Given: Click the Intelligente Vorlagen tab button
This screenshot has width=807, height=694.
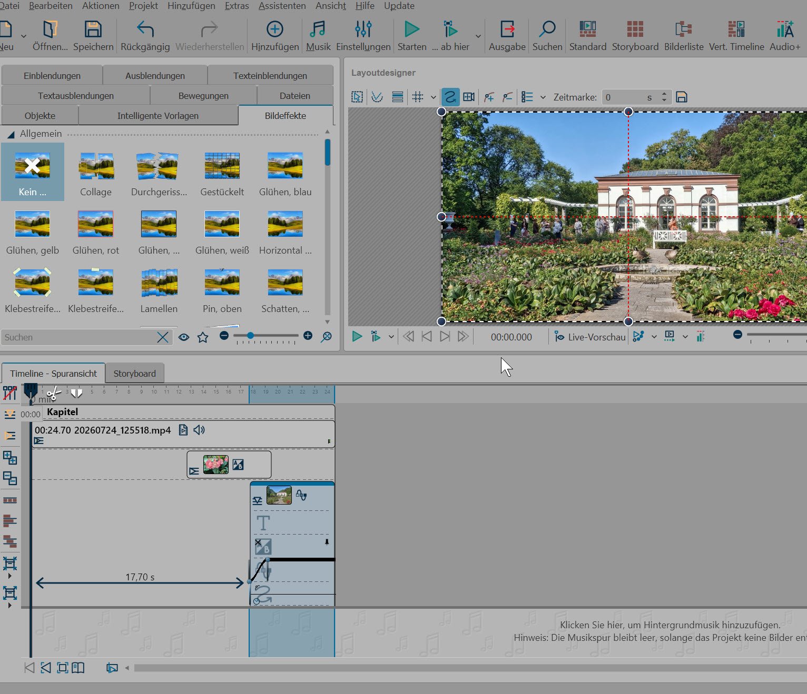Looking at the screenshot, I should tap(158, 115).
